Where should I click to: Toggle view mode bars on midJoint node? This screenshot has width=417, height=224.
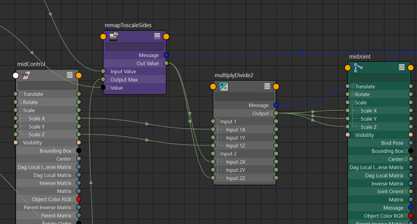pos(402,67)
